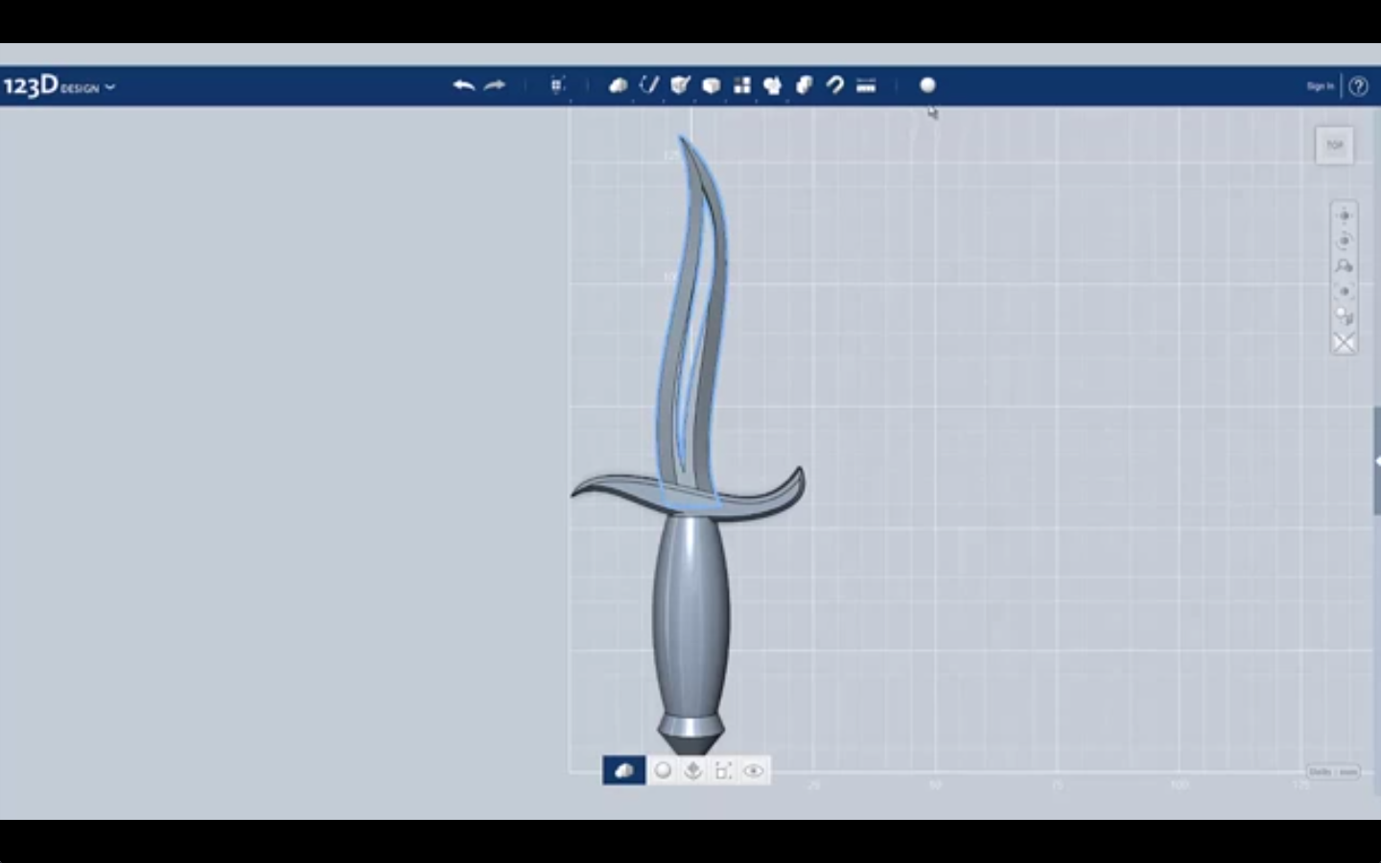Select the Zoom view tool

pyautogui.click(x=1344, y=267)
